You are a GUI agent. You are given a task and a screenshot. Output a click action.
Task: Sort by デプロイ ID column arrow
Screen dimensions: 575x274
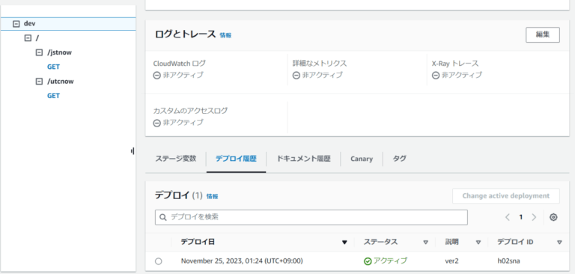coord(559,242)
